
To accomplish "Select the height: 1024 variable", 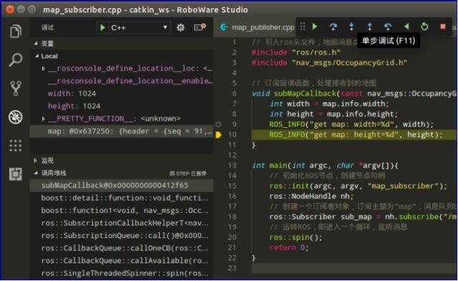I will pos(122,107).
